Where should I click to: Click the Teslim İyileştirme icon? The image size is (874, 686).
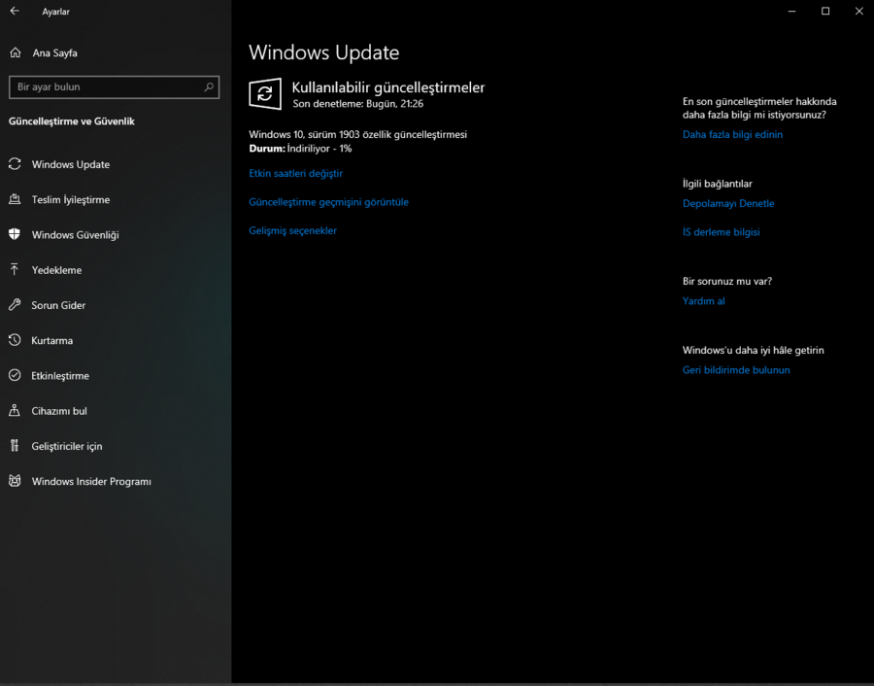(15, 199)
